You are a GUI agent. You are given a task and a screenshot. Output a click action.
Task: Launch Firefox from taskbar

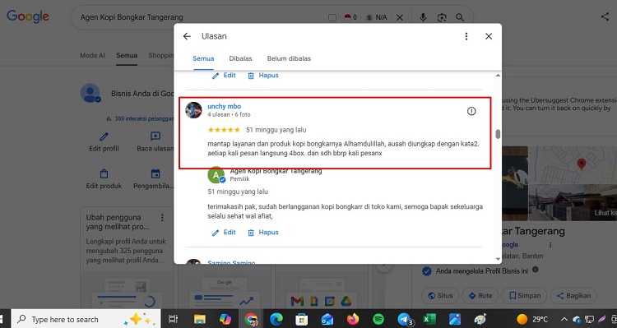(x=353, y=319)
